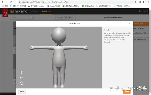Open the Chrome three-dot menu
Screen dimensions: 151x95
tap(148, 2)
